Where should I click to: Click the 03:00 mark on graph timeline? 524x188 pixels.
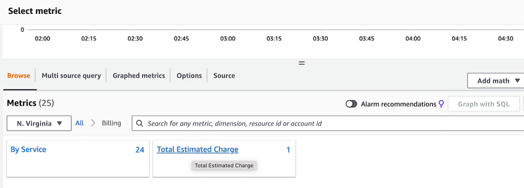[228, 38]
